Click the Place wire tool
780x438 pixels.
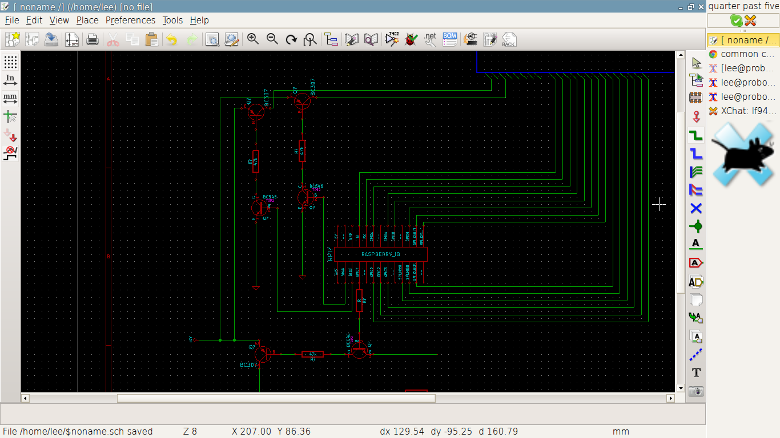695,135
